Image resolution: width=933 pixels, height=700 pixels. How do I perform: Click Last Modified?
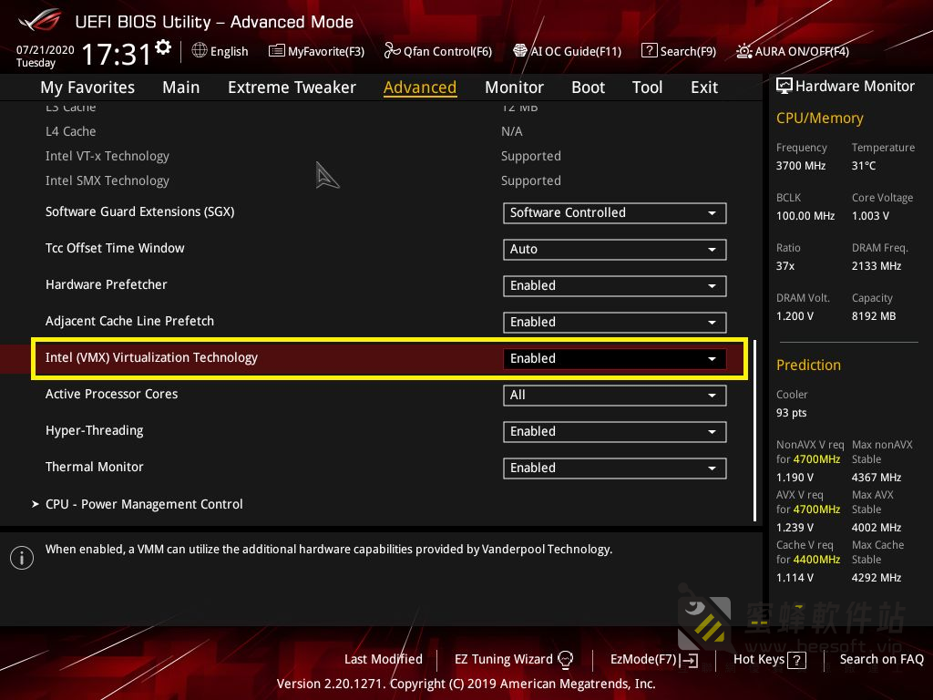(x=384, y=660)
